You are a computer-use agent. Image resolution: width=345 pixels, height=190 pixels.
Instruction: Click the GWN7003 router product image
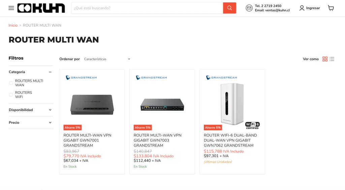(x=162, y=104)
